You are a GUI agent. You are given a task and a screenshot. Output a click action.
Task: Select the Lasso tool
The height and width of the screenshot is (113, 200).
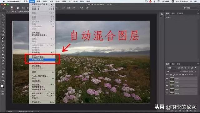pyautogui.click(x=3, y=22)
